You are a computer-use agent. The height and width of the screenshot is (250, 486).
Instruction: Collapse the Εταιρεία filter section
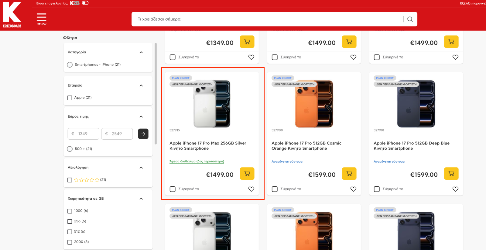coord(141,85)
